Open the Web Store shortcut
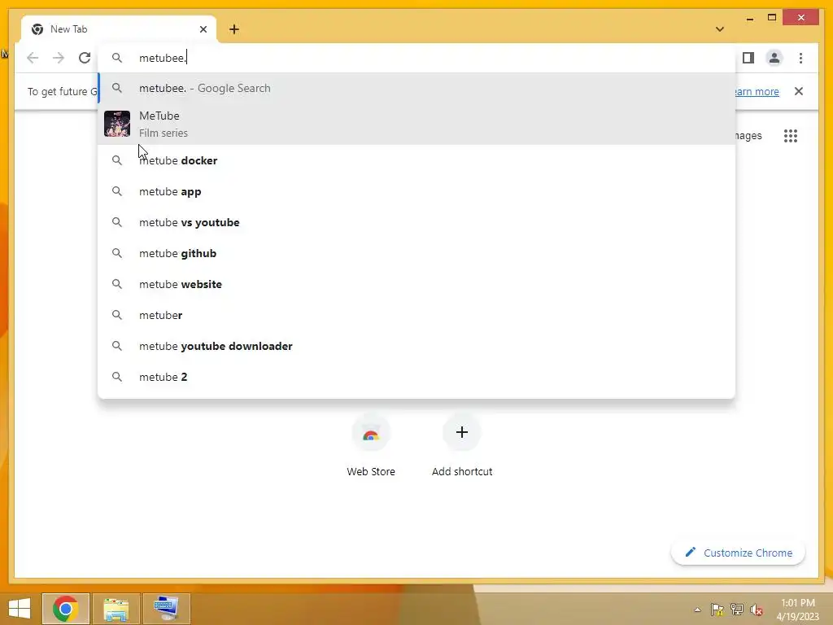This screenshot has width=833, height=625. [371, 447]
